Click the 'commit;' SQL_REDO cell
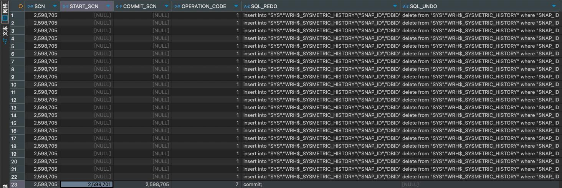Image resolution: width=562 pixels, height=188 pixels. pyautogui.click(x=321, y=185)
